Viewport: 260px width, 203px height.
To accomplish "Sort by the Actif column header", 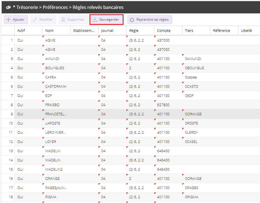I will pos(28,30).
